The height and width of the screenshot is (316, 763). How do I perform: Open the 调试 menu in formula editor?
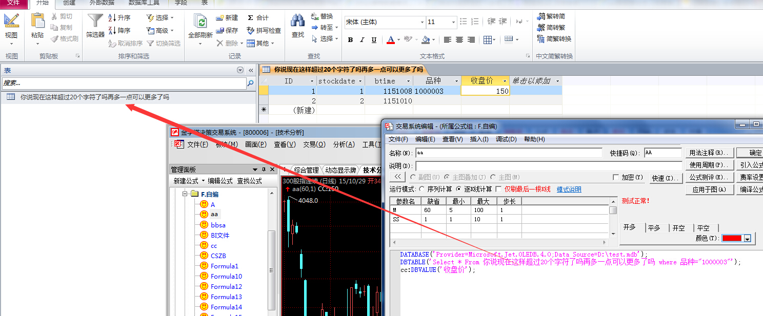click(506, 139)
